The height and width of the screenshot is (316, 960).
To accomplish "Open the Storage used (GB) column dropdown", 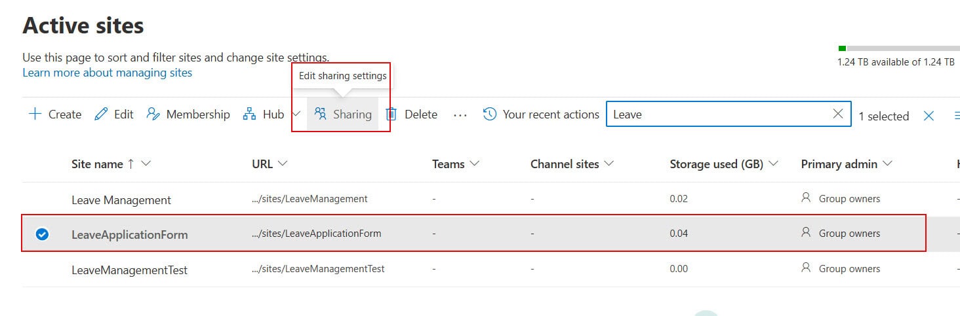I will tap(774, 164).
